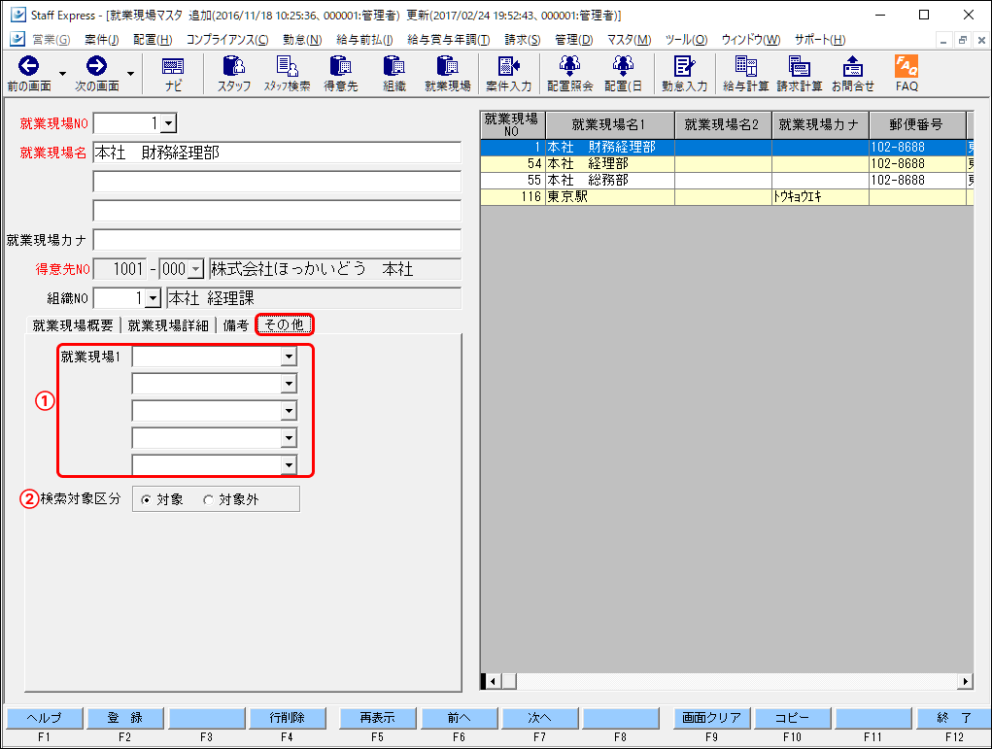Open 次の画面 history dropdown arrow
Image resolution: width=992 pixels, height=749 pixels.
tap(130, 74)
